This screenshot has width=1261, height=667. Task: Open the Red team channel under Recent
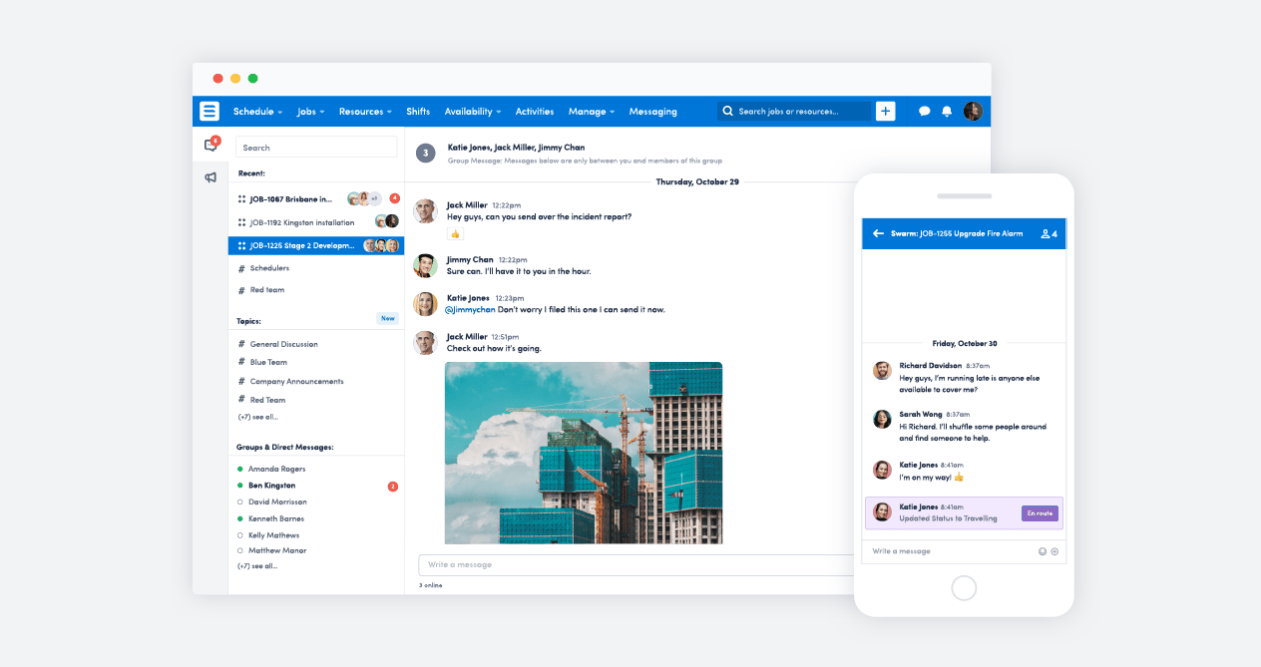coord(260,290)
